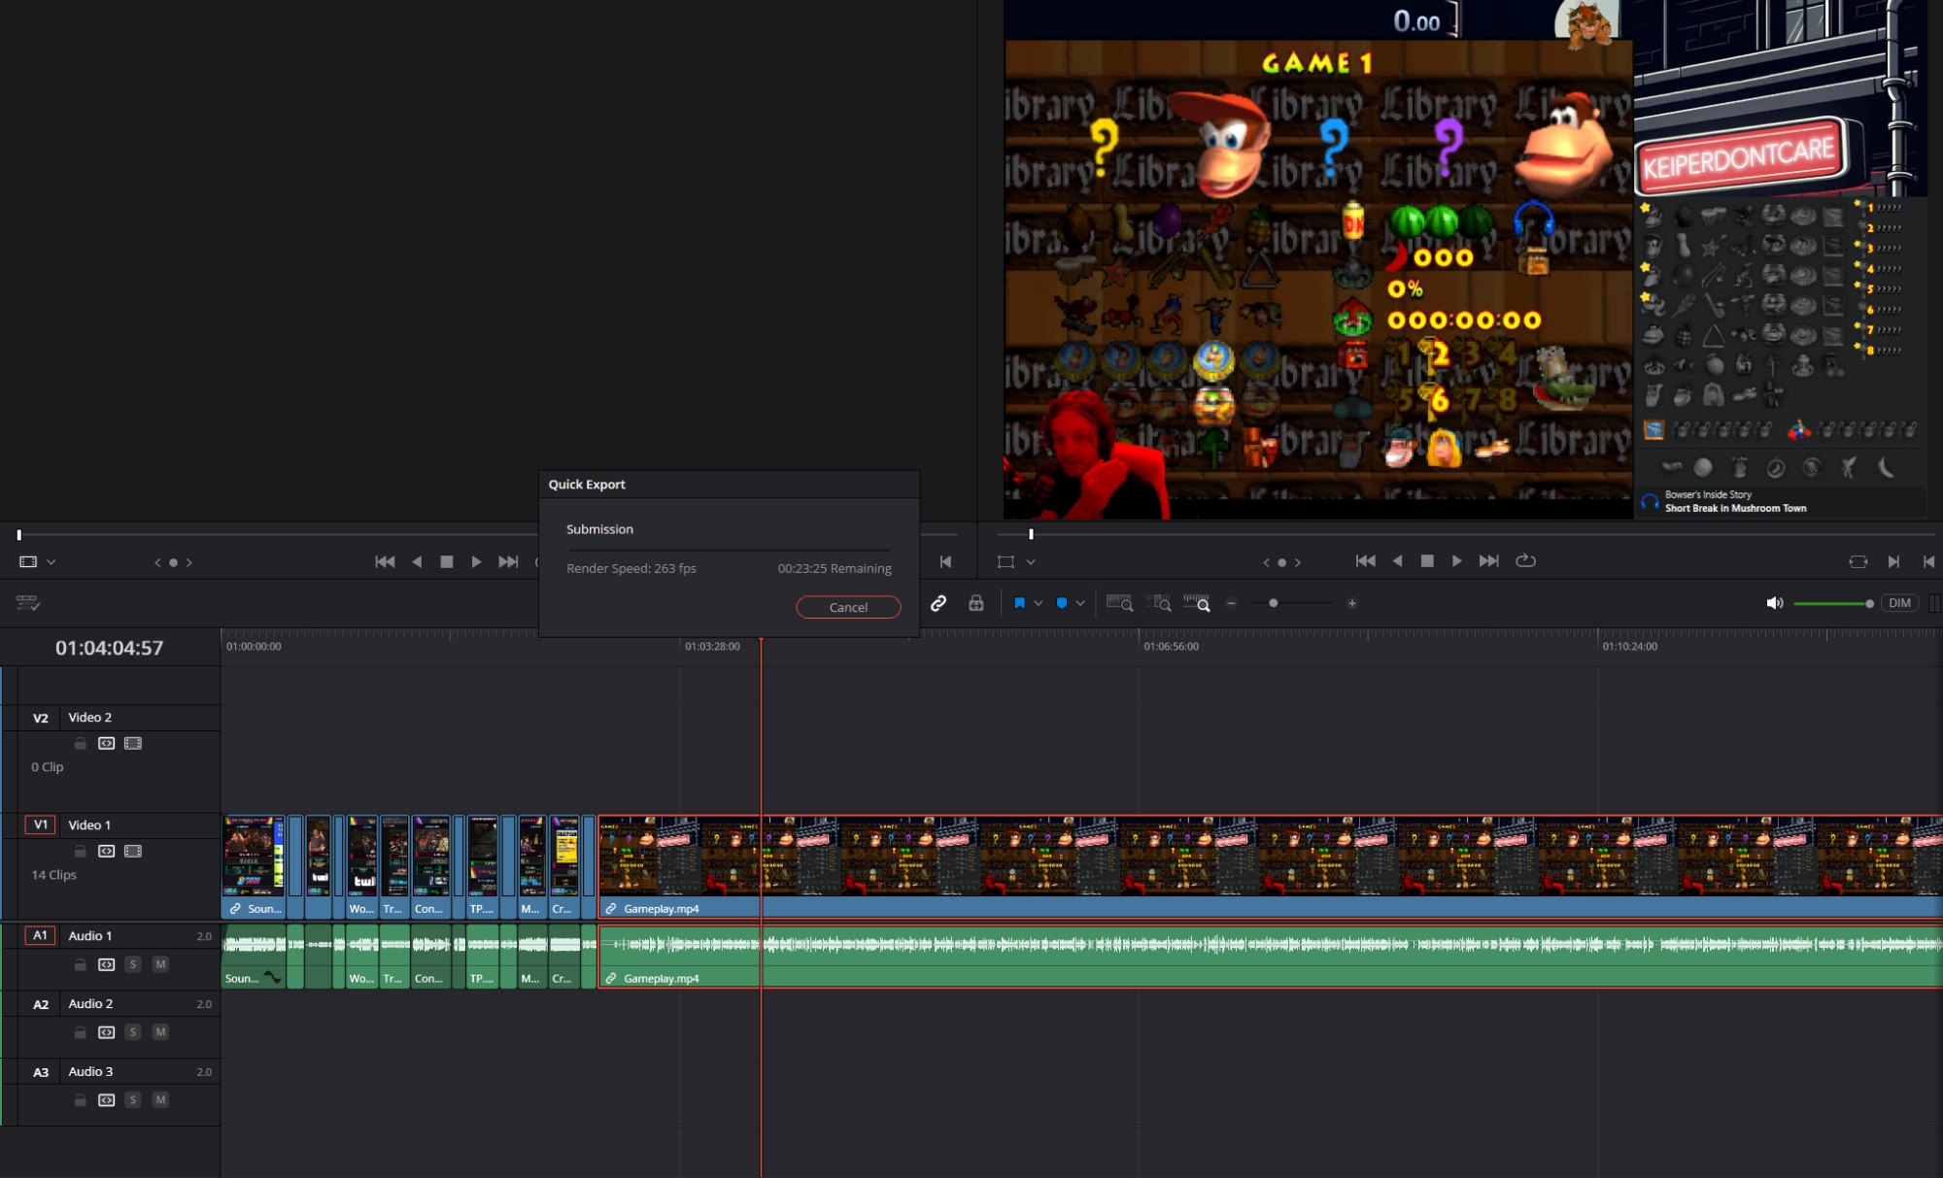Expand the viewer transform overlay dropdown
This screenshot has height=1178, width=1943.
[1031, 562]
